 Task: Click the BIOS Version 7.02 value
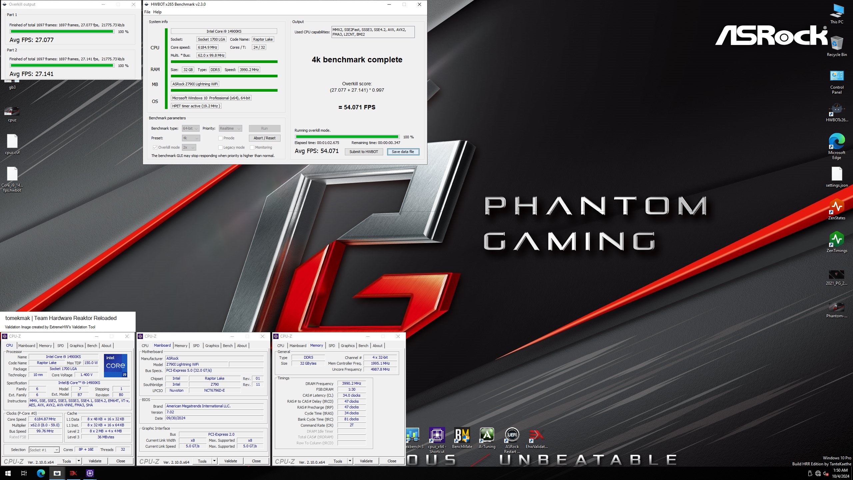pos(215,412)
